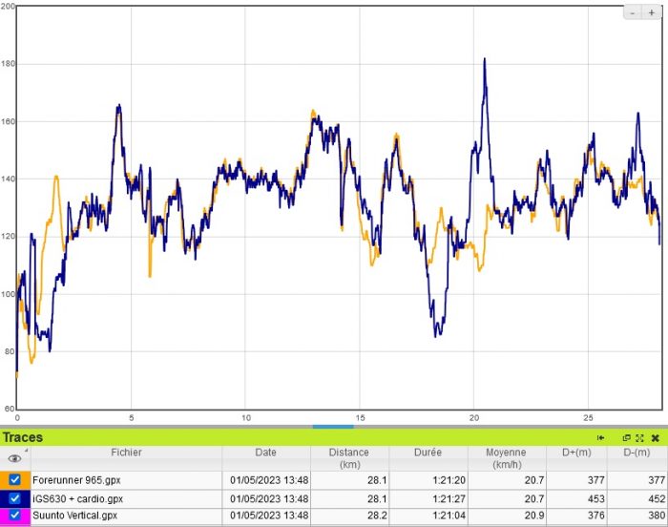Hide the Suunto Vertical.gpx trace
The image size is (668, 527).
[x=15, y=515]
